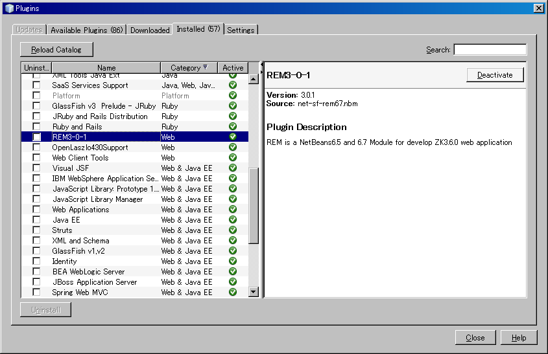Switch to the Available Plugins (86) tab

point(87,30)
